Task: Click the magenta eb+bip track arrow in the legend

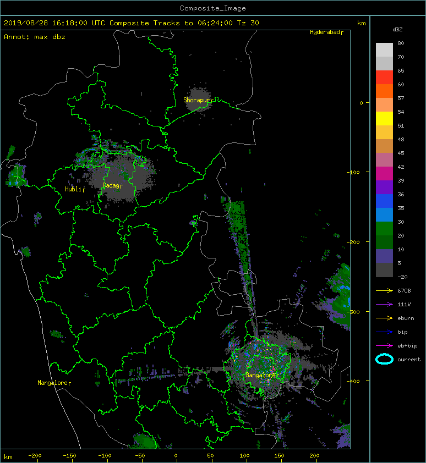Action: (384, 345)
